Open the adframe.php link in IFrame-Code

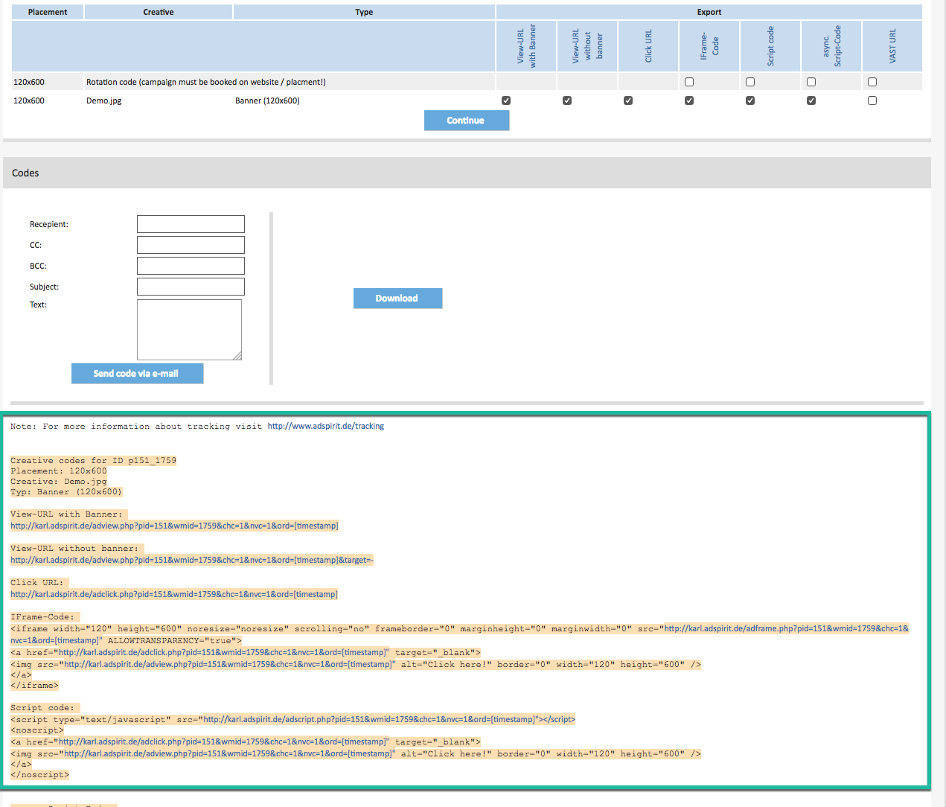point(786,628)
